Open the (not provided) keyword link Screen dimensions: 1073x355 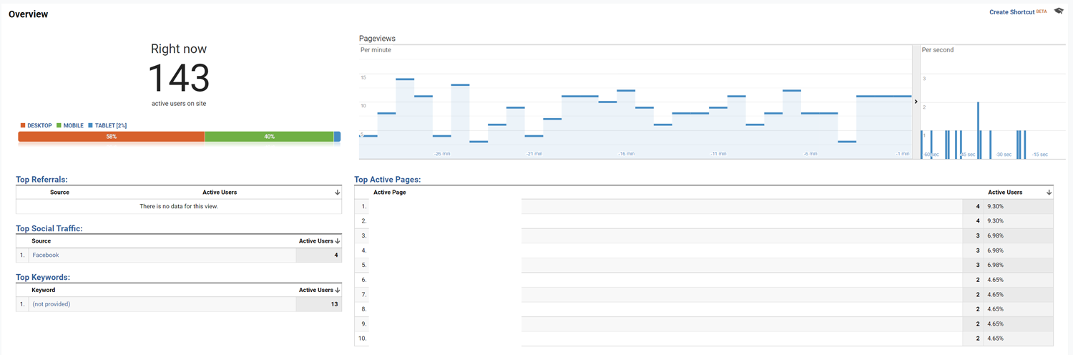(x=52, y=304)
